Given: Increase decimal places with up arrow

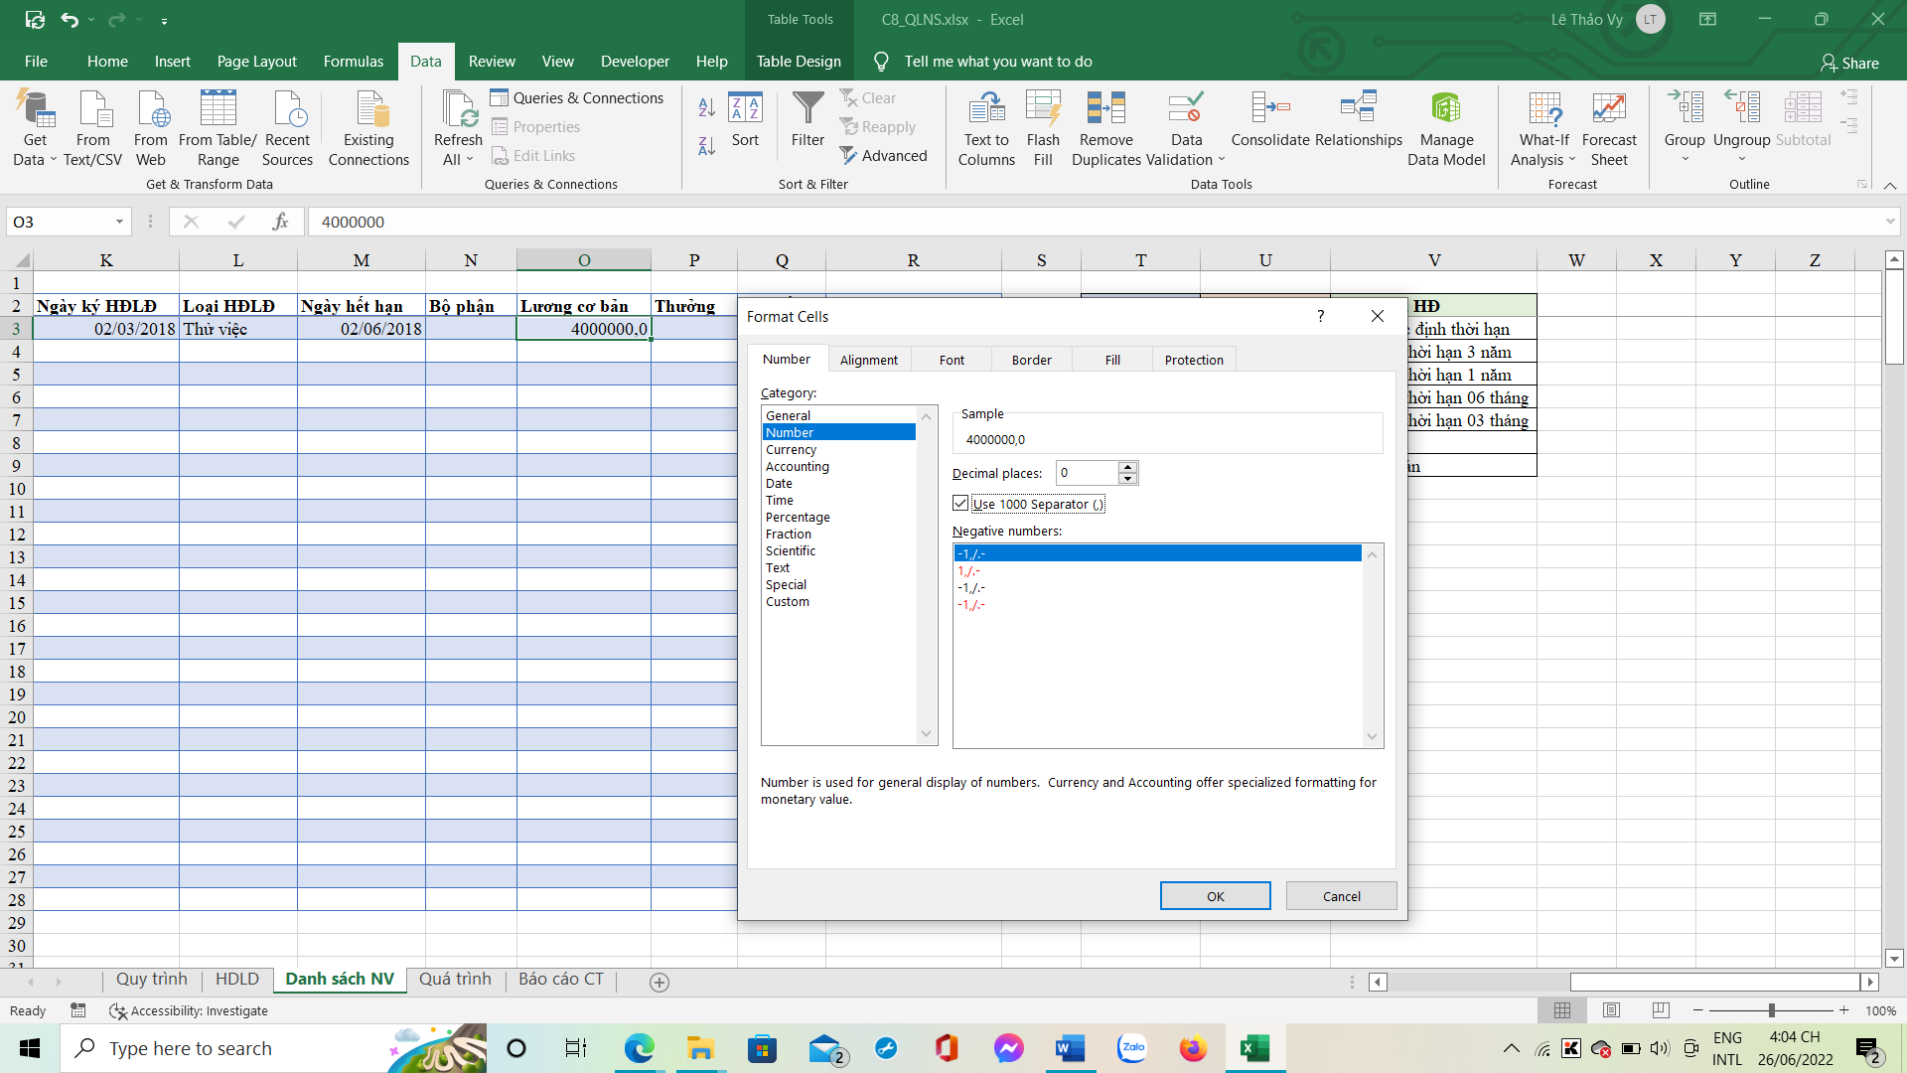Looking at the screenshot, I should 1127,467.
